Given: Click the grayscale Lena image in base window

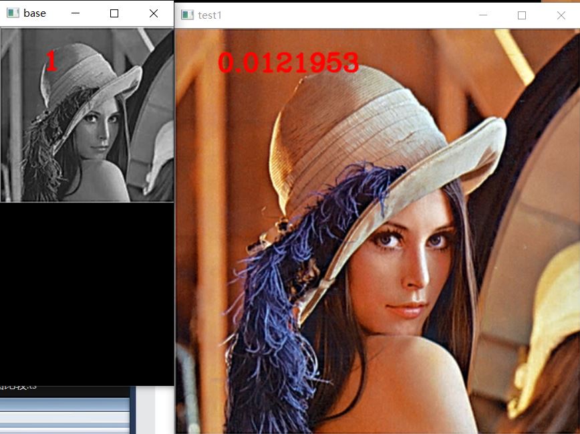Looking at the screenshot, I should point(88,115).
